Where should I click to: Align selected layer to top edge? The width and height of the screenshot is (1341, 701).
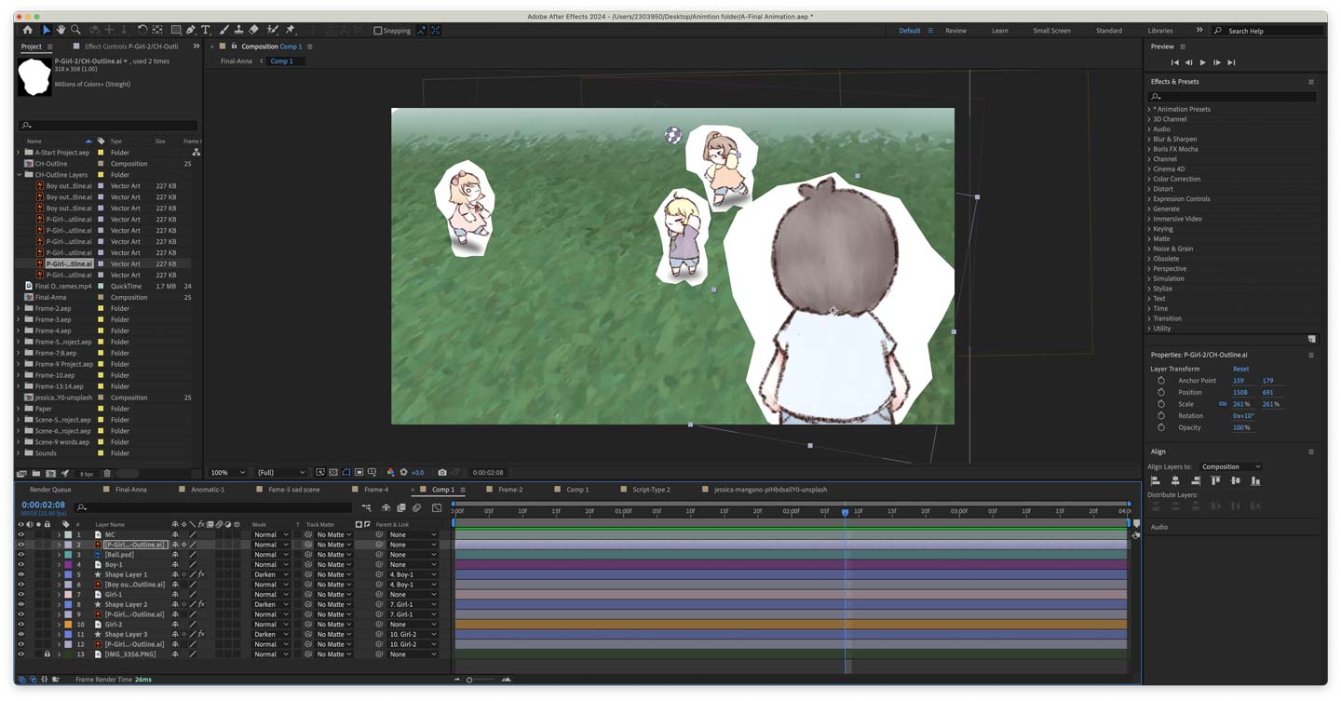[1215, 480]
